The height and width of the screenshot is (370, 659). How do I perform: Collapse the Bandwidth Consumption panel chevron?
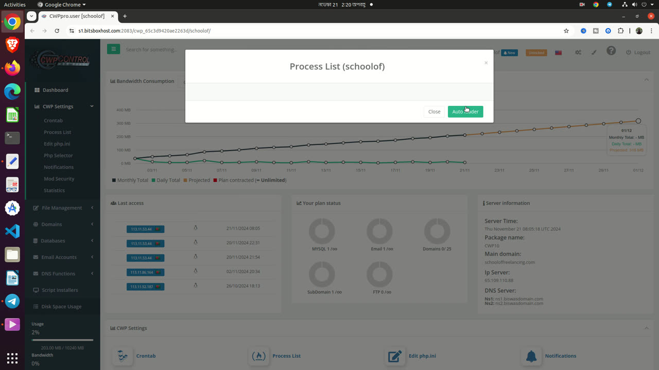coord(646,80)
